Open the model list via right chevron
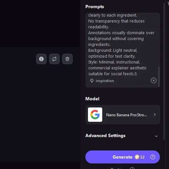 pos(155,115)
